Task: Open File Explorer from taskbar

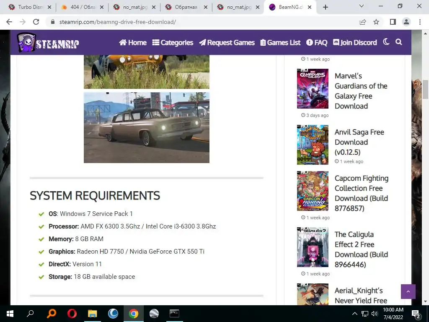Action: [x=92, y=314]
